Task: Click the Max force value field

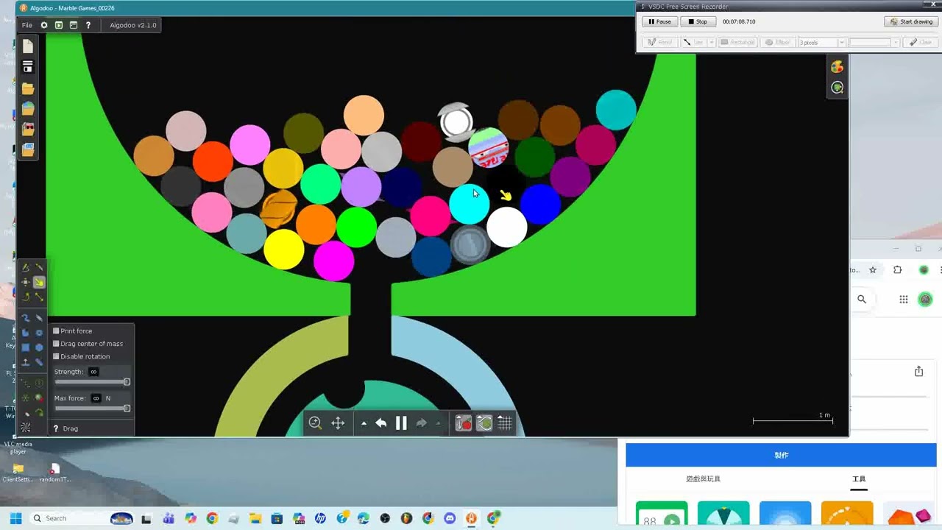Action: point(96,398)
